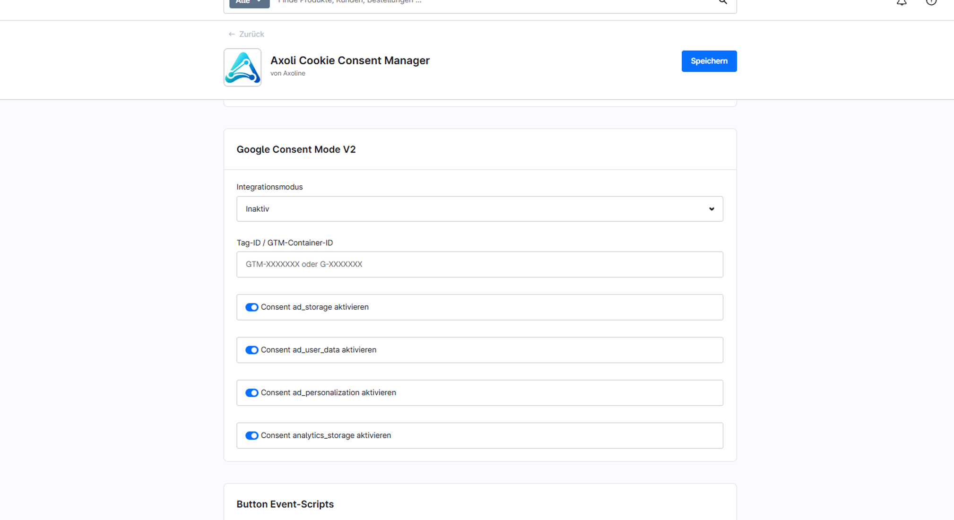
Task: Click the Integrationsmodus label
Action: pos(269,187)
